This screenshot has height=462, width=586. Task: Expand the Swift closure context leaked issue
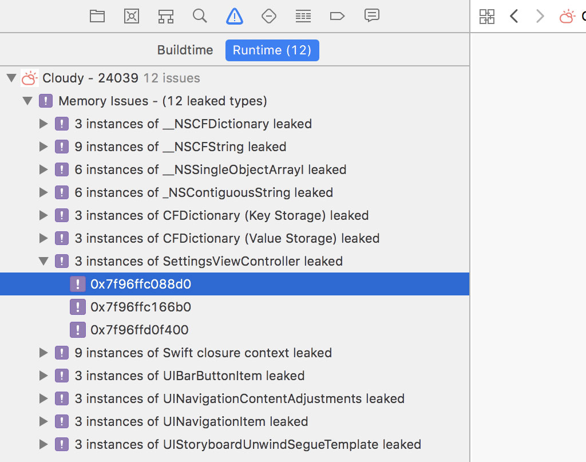pyautogui.click(x=45, y=353)
